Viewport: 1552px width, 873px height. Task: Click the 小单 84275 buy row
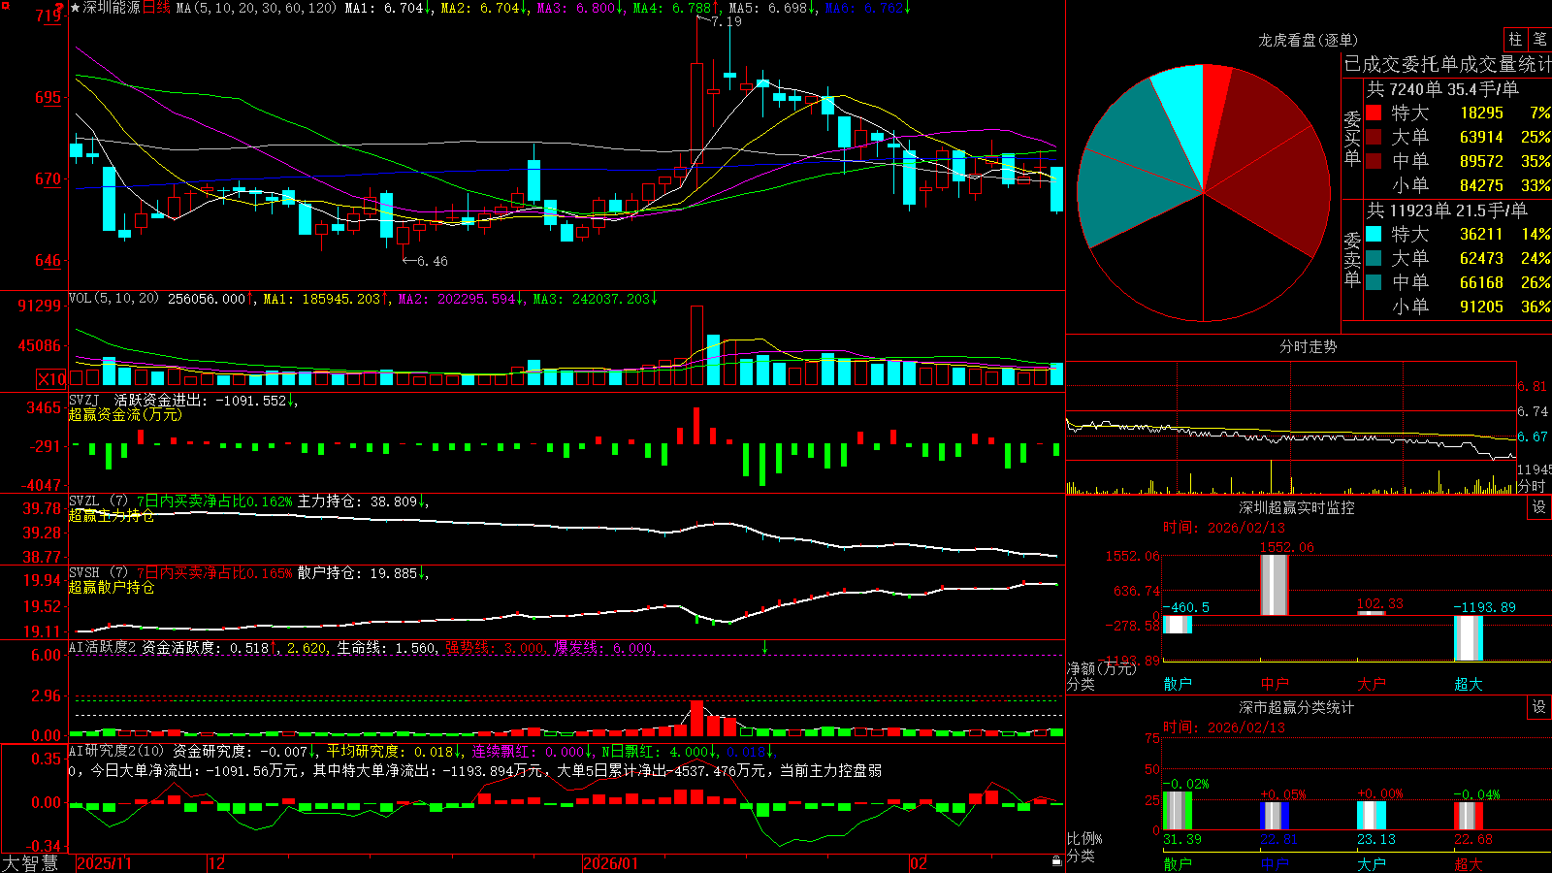pos(1458,185)
